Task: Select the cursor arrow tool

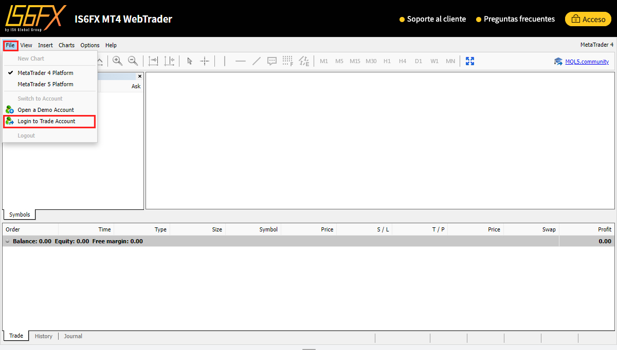Action: click(x=189, y=61)
